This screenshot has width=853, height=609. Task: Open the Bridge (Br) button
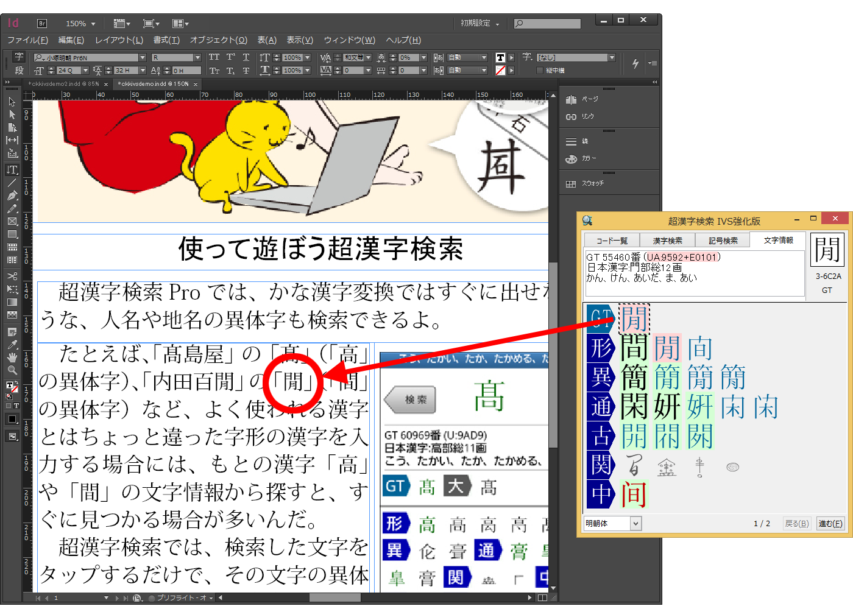pos(42,24)
